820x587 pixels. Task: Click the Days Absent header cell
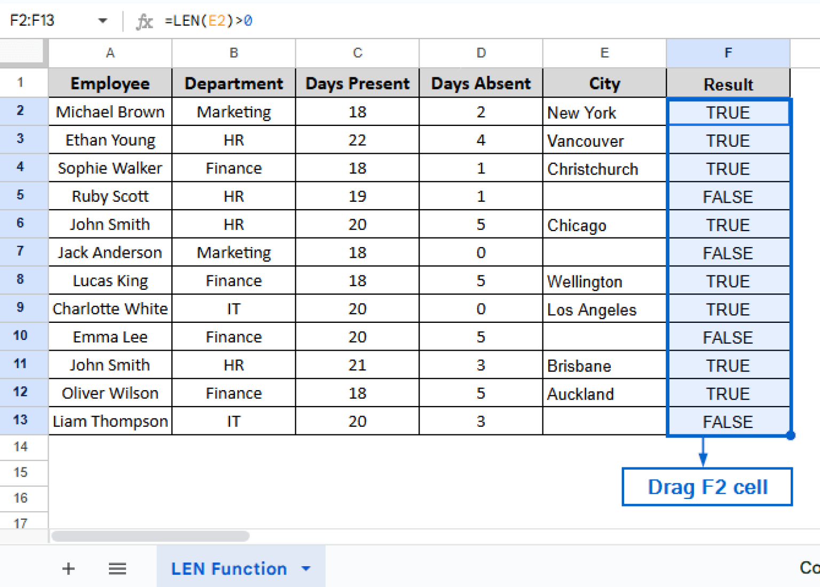click(480, 84)
